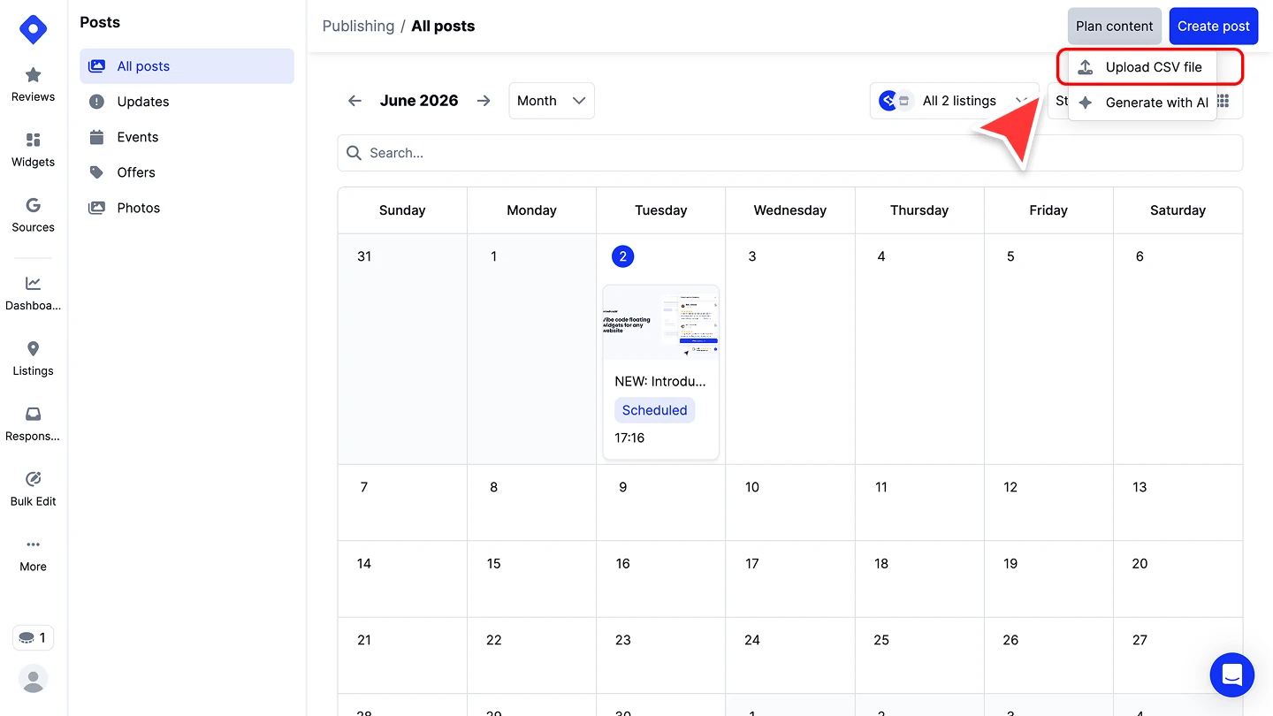This screenshot has width=1273, height=716.
Task: Choose Upload CSV file option
Action: click(1142, 67)
